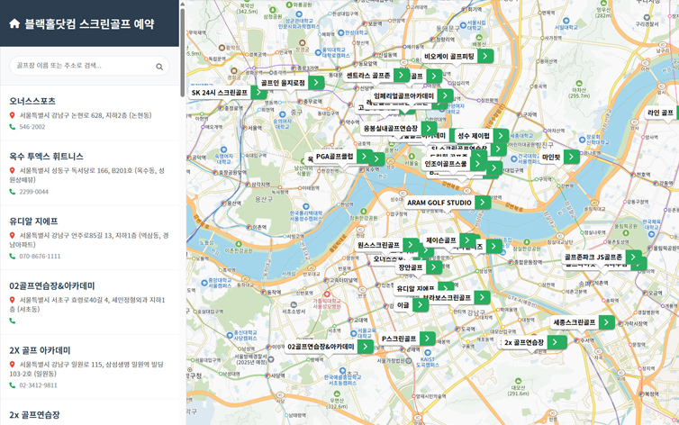Screen dimensions: 679x425
Task: Click the phone icon beside 070-8676-1111
Action: [x=13, y=257]
